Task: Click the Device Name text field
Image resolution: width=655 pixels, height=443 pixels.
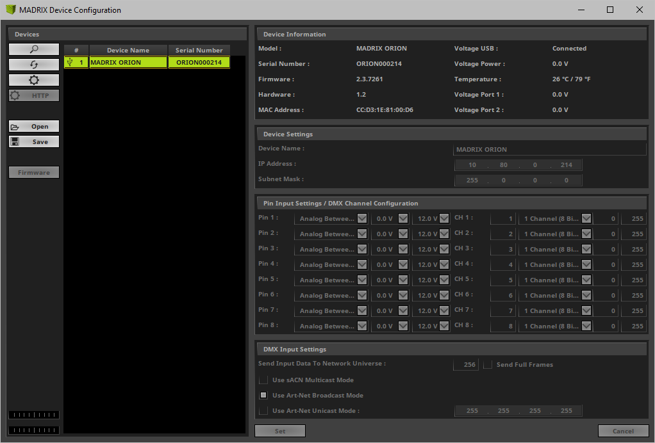Action: click(550, 149)
